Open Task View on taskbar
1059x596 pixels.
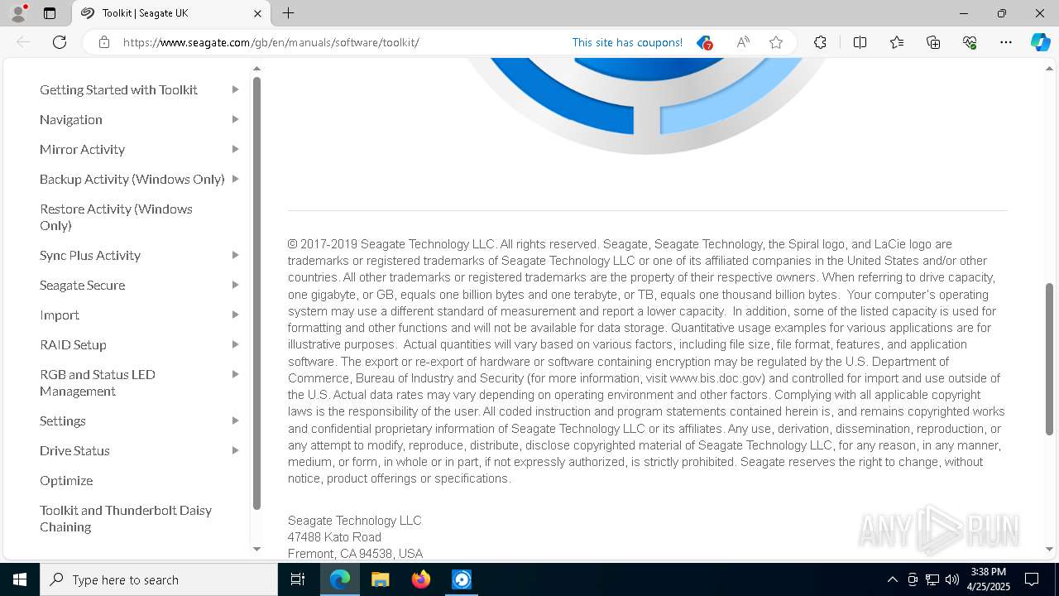click(x=298, y=579)
